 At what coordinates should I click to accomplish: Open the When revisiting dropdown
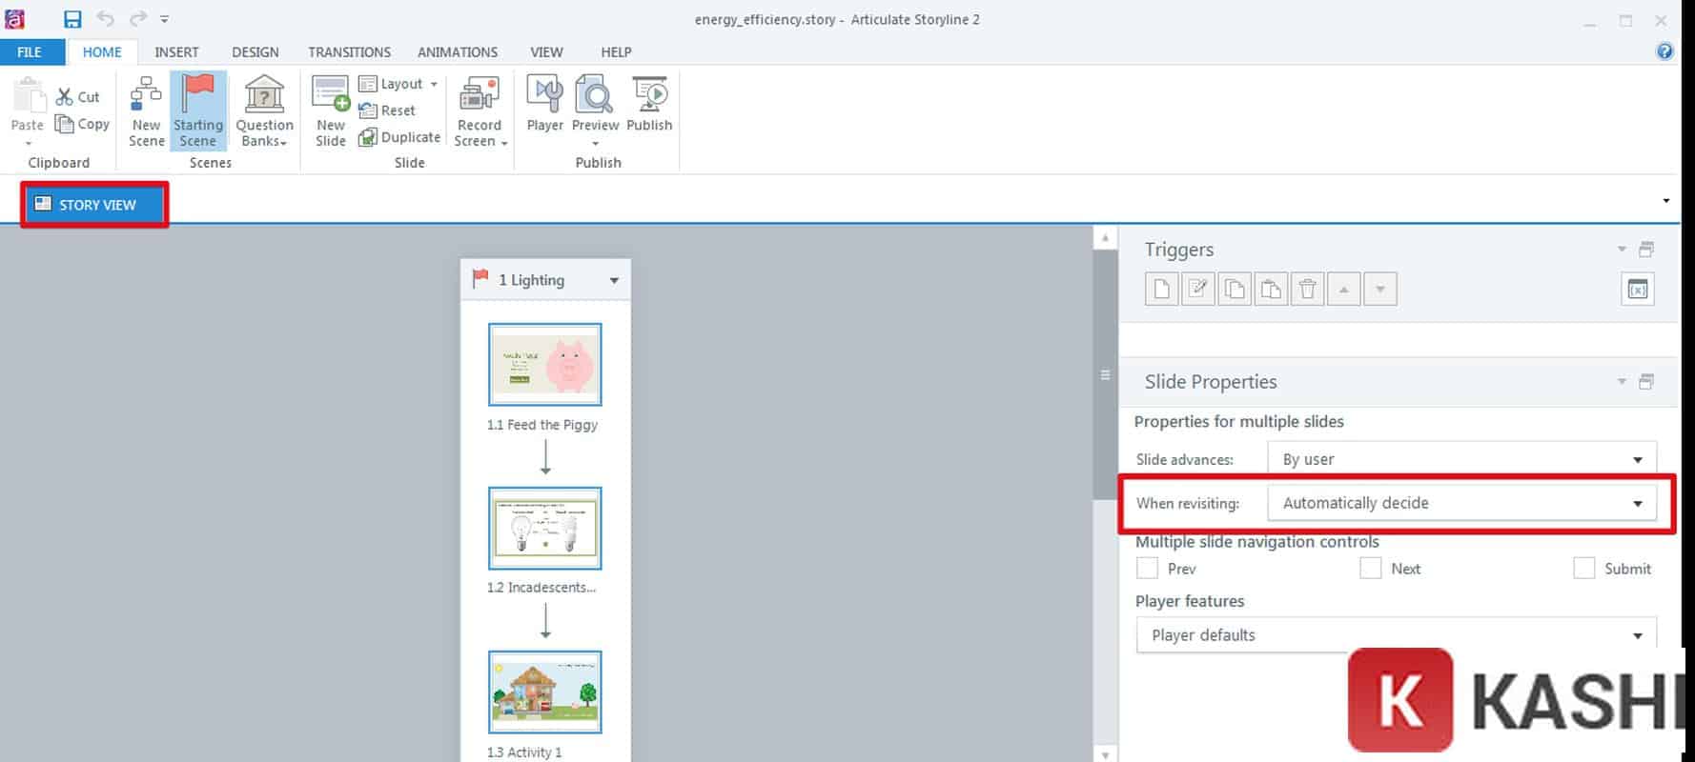[1460, 503]
